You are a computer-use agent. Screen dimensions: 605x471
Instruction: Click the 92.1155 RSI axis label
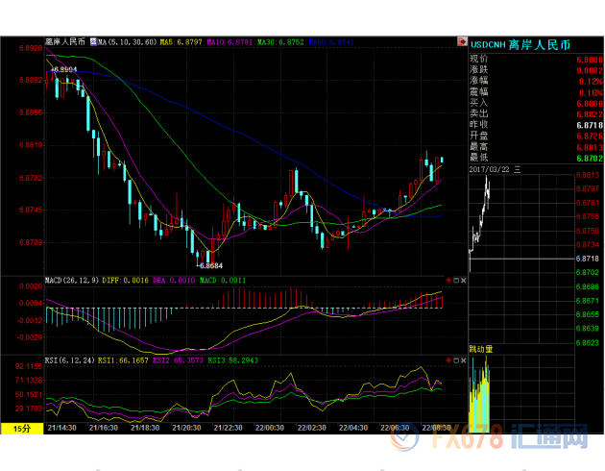(29, 366)
